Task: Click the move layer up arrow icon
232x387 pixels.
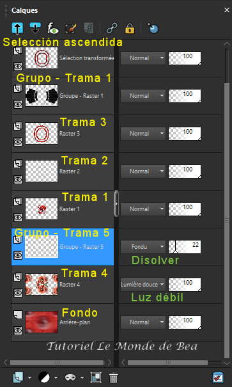Action: pos(17,28)
